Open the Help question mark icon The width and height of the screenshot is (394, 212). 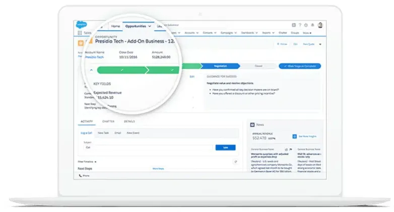click(300, 25)
